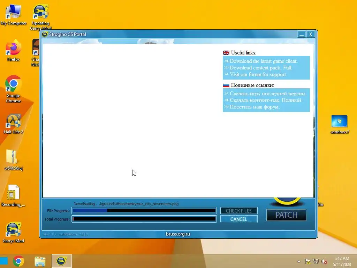
Task: Open My Computer desktop icon
Action: pyautogui.click(x=14, y=15)
